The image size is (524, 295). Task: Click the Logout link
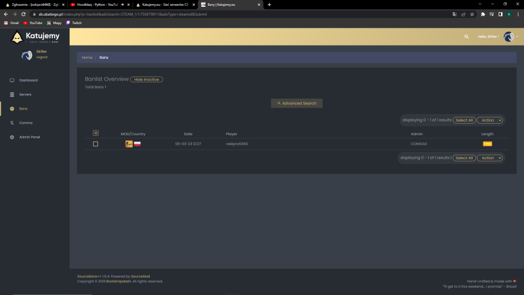point(42,57)
